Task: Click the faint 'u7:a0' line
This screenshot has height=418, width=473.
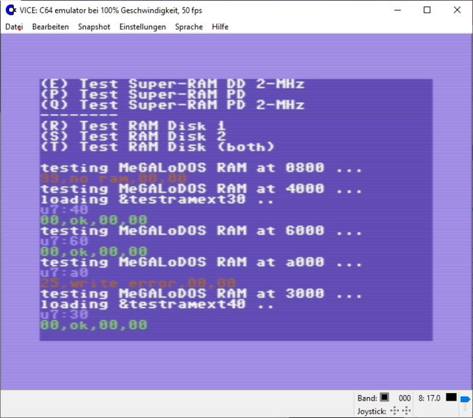Action: pos(65,273)
